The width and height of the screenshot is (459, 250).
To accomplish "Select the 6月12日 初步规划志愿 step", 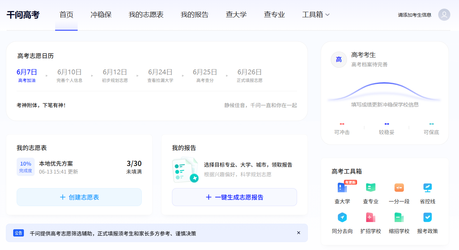I will [x=115, y=76].
